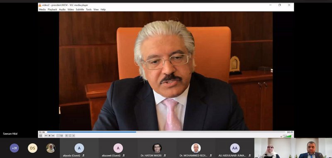Viewport: 332px width, 158px height.
Task: Close the VLC media player window
Action: (289, 5)
